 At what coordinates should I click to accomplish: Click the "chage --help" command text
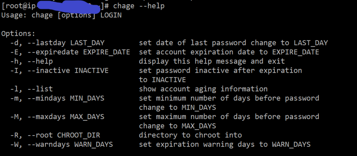pyautogui.click(x=139, y=6)
